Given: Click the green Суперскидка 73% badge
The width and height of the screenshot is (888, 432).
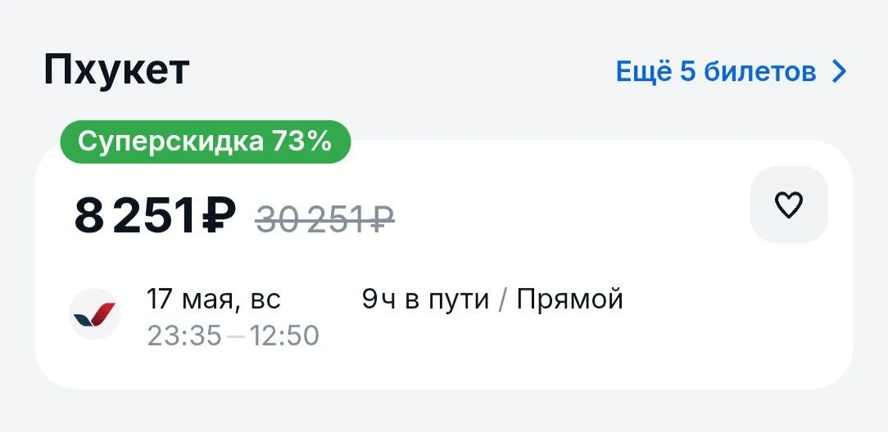Looking at the screenshot, I should [x=206, y=142].
